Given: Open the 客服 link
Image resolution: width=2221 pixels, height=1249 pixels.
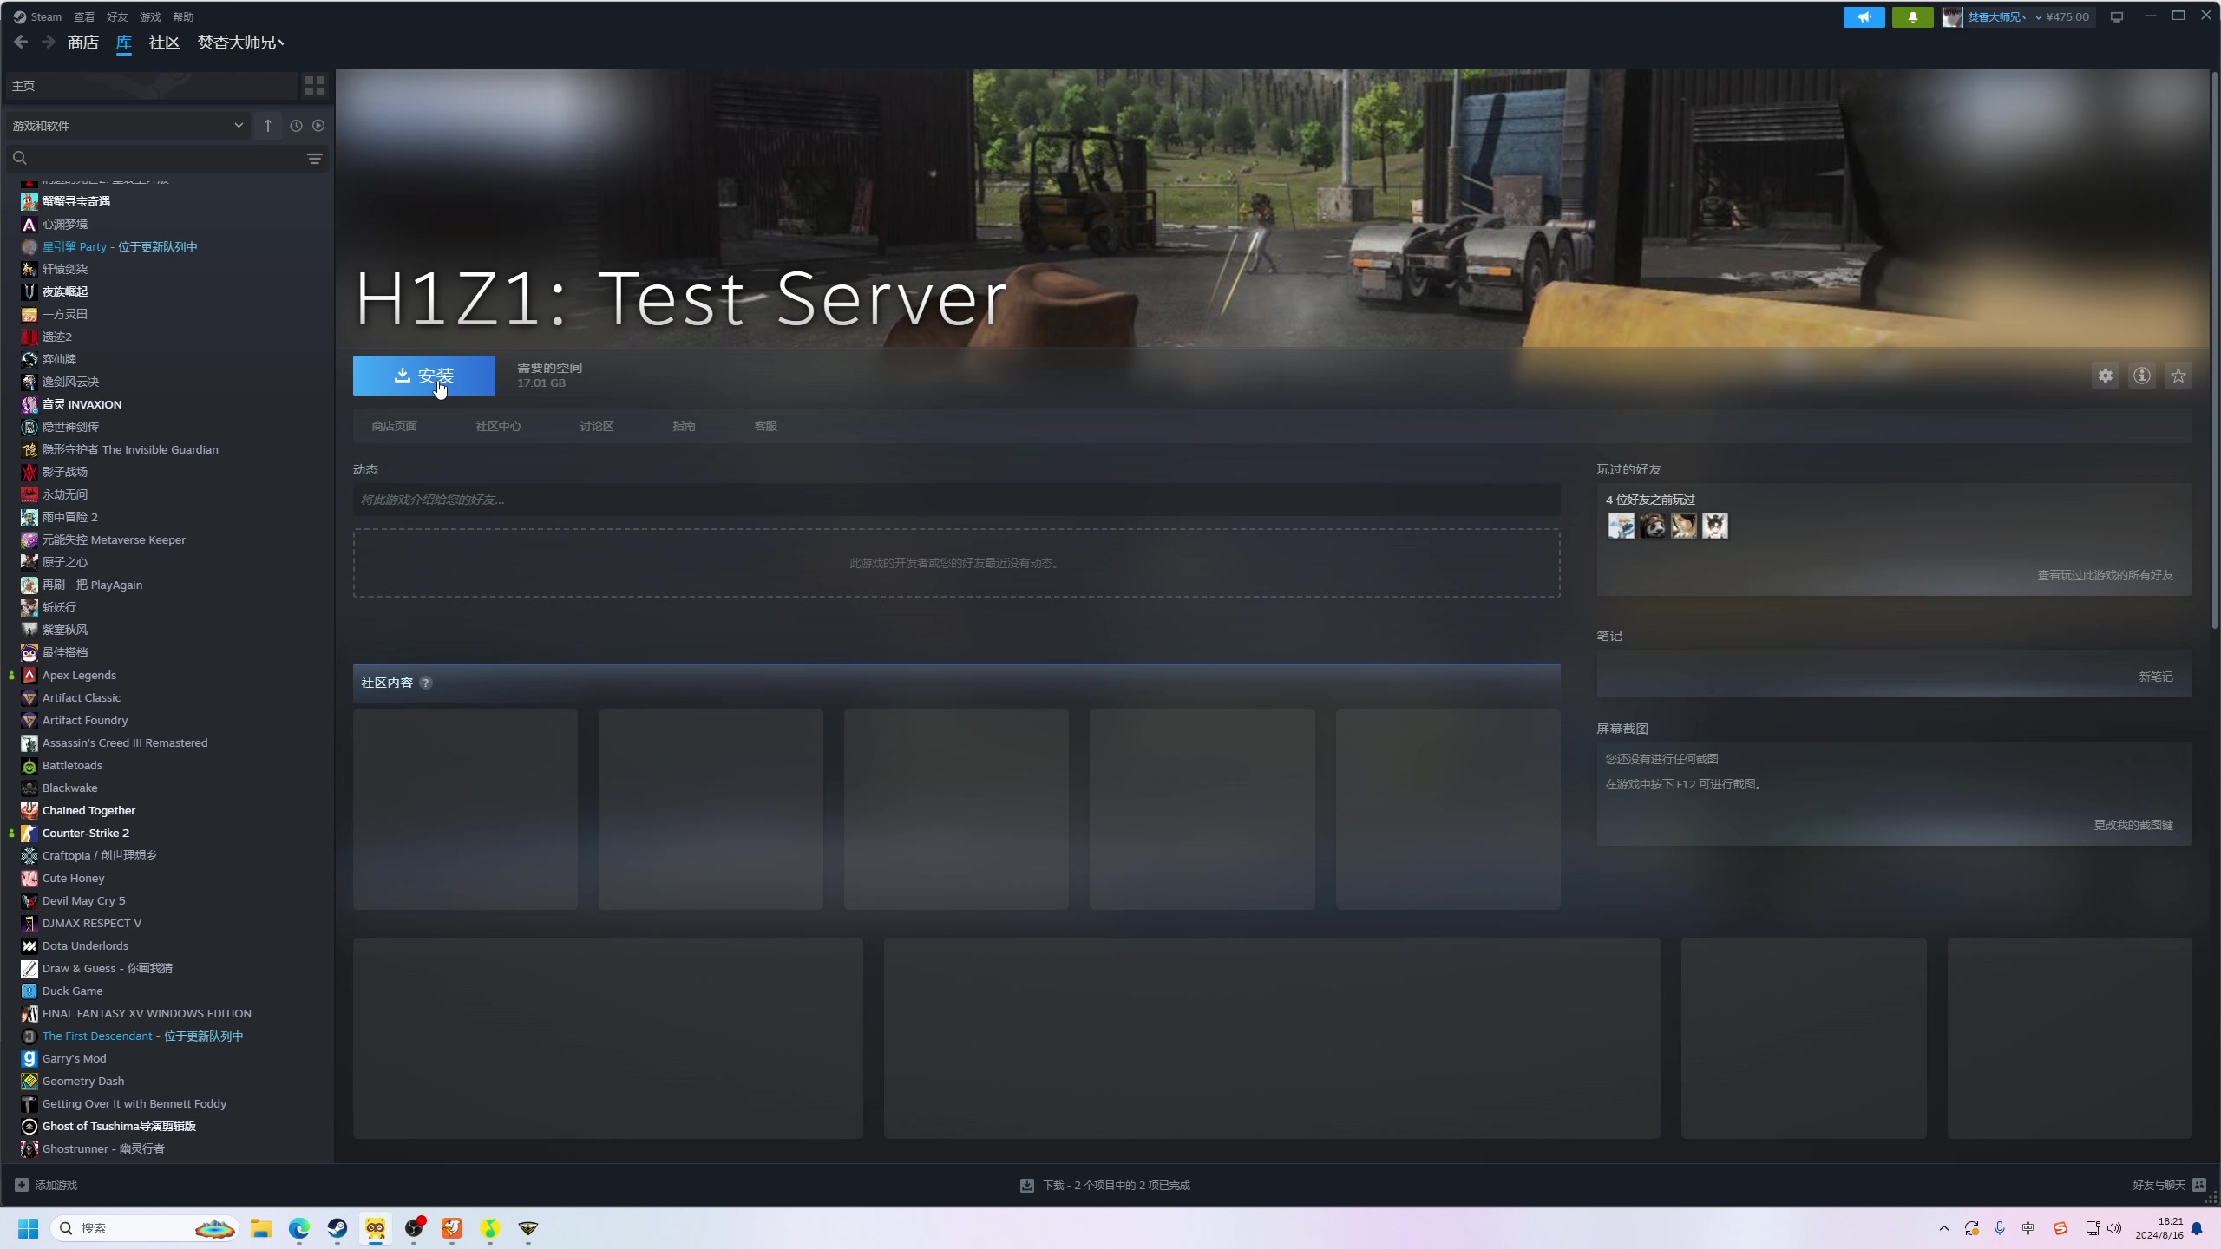Looking at the screenshot, I should point(765,426).
